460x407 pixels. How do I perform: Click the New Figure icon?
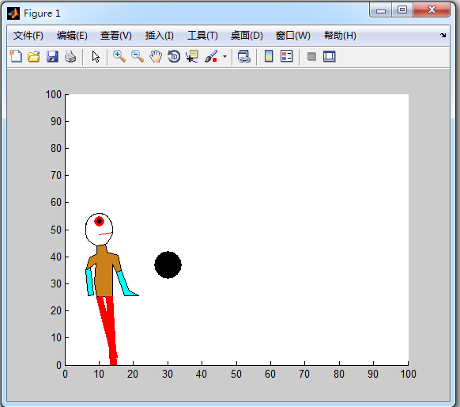point(16,56)
